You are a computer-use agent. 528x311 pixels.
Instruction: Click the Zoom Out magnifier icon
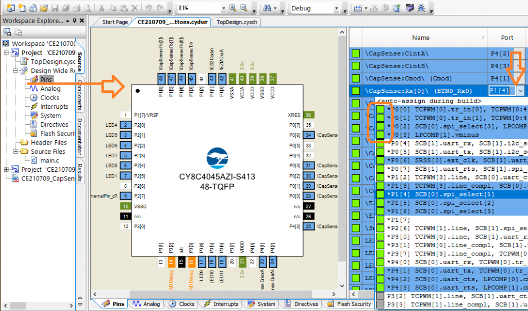tap(243, 8)
